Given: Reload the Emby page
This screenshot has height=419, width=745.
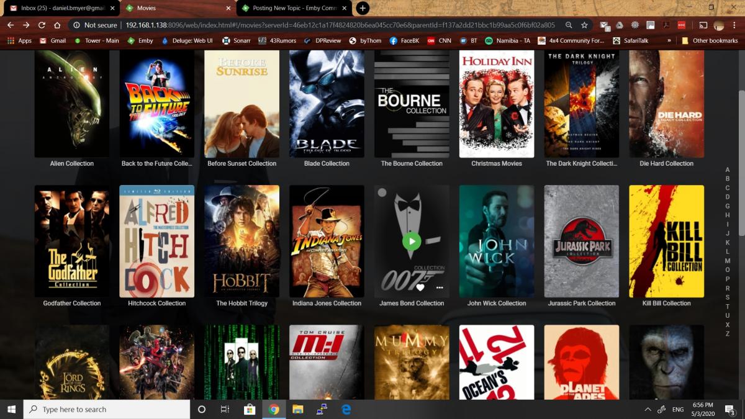Looking at the screenshot, I should (42, 25).
